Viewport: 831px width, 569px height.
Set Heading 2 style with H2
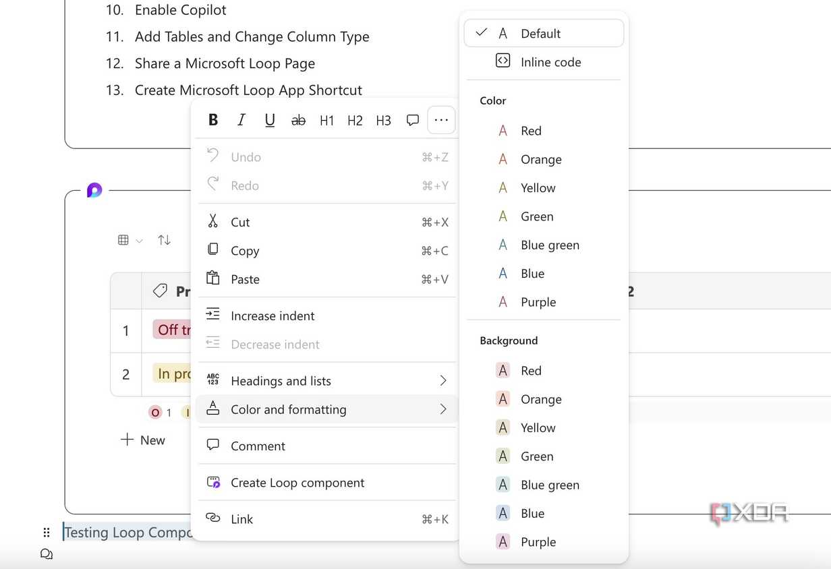pos(355,120)
